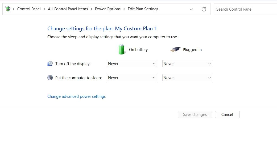Image resolution: width=277 pixels, height=156 pixels.
Task: Click the Cancel button
Action: click(227, 114)
